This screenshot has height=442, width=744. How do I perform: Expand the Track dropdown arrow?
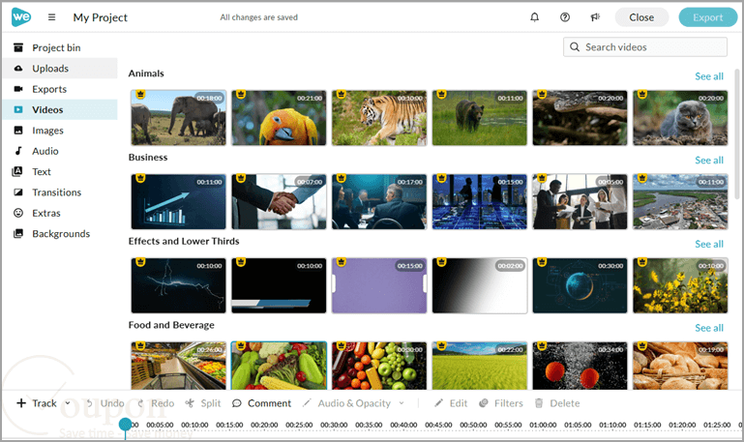point(68,403)
